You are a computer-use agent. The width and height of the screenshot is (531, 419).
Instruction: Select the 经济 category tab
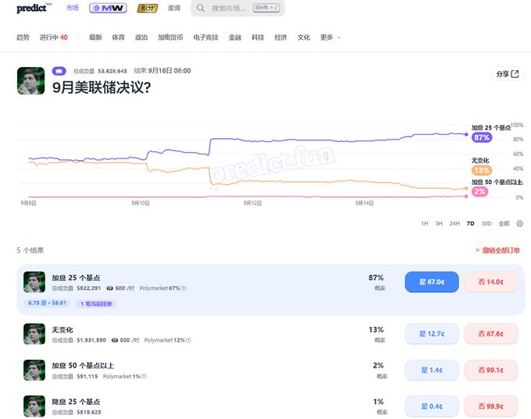[281, 37]
